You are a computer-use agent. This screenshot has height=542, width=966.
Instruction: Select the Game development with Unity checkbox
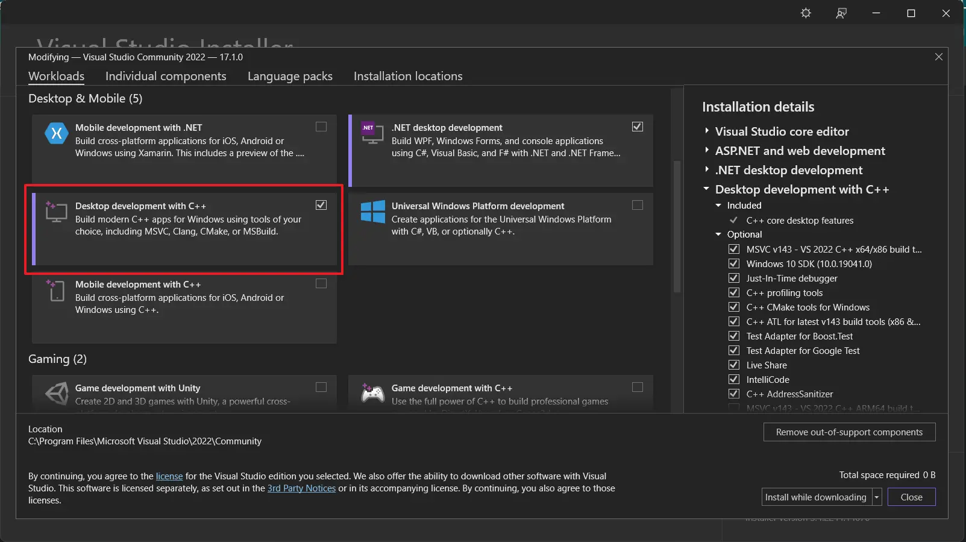321,387
